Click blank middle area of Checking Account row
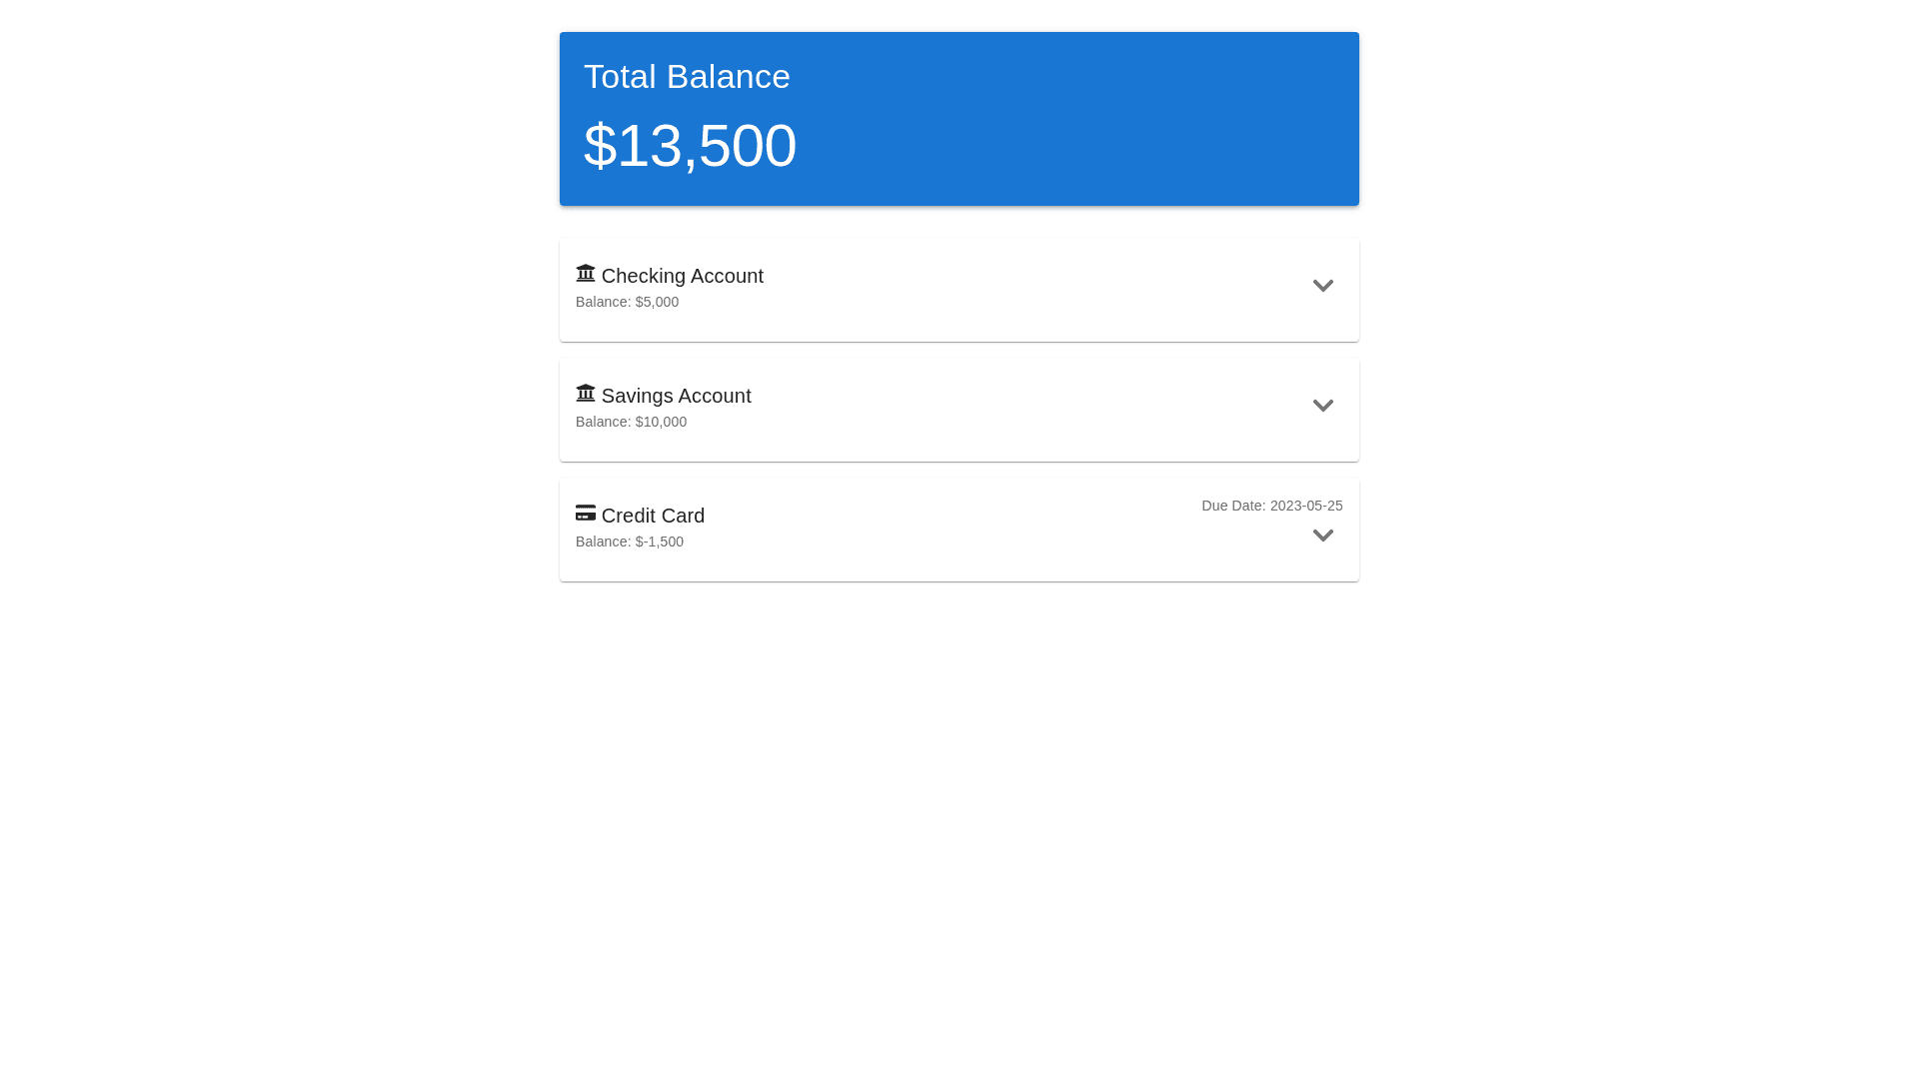This screenshot has height=1079, width=1919. point(999,288)
